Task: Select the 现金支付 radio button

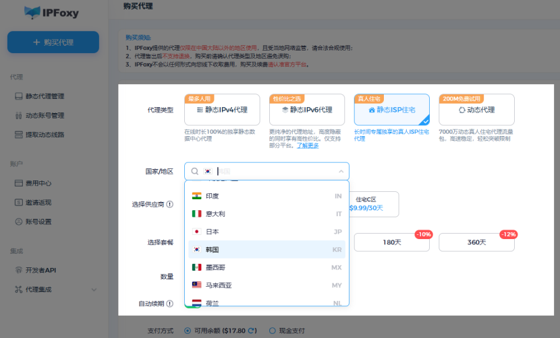Action: (x=273, y=331)
